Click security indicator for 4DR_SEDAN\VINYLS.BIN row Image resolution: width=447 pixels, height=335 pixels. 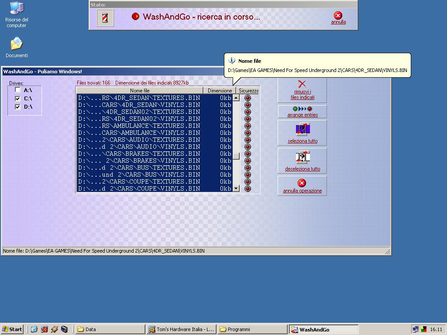click(x=248, y=105)
